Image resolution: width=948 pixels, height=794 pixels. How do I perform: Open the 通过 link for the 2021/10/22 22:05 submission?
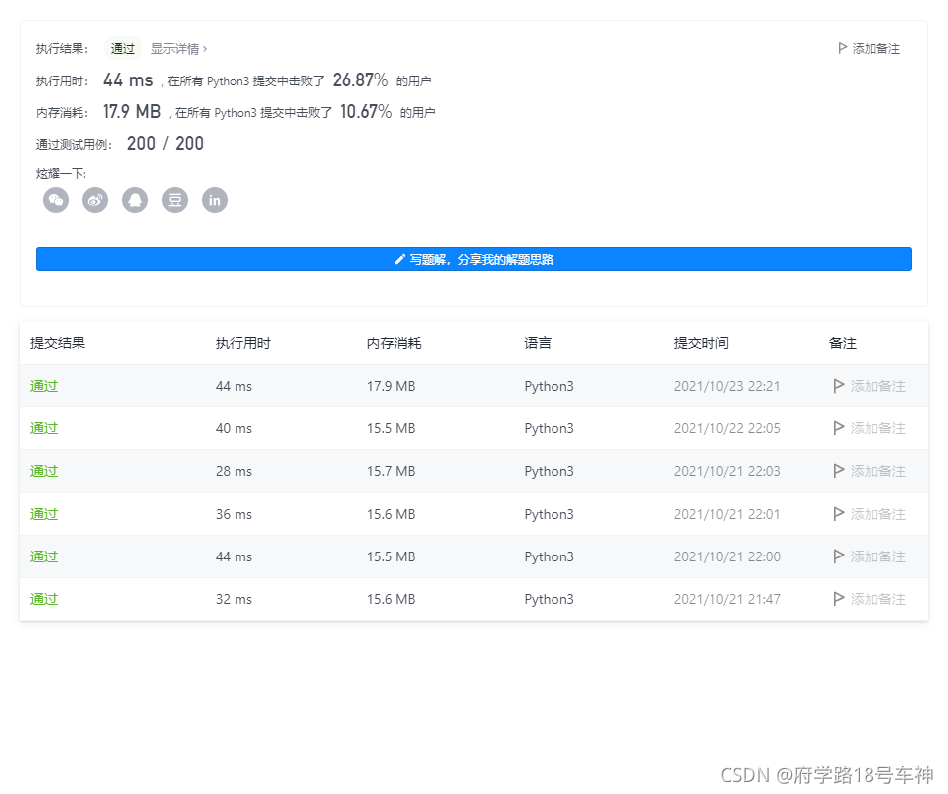point(43,428)
